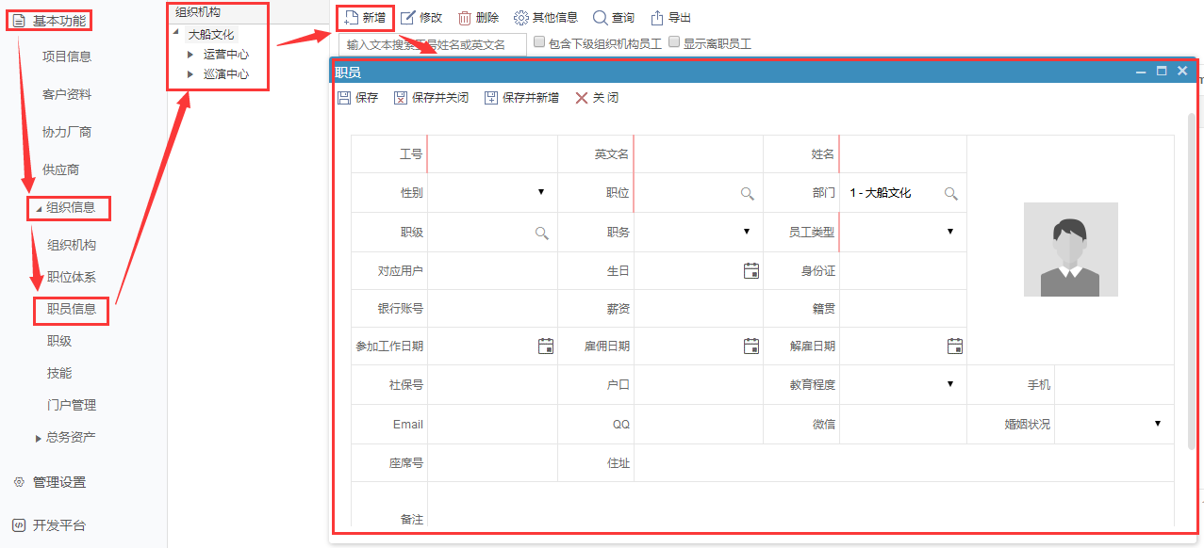Expand the 运营中心 tree node
This screenshot has height=548, width=1204.
tap(190, 55)
